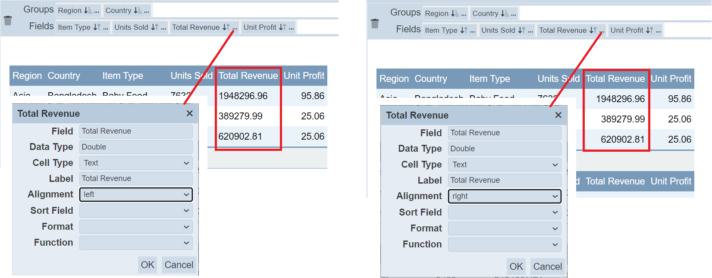The width and height of the screenshot is (712, 278).
Task: Click Total Revenue sort icon in left panel
Action: [x=226, y=27]
